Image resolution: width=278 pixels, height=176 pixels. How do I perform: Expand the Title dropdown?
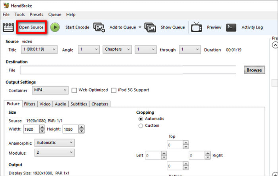point(39,49)
